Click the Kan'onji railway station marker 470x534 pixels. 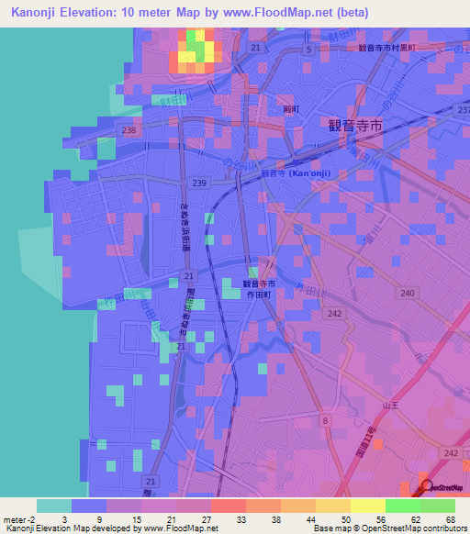point(296,162)
